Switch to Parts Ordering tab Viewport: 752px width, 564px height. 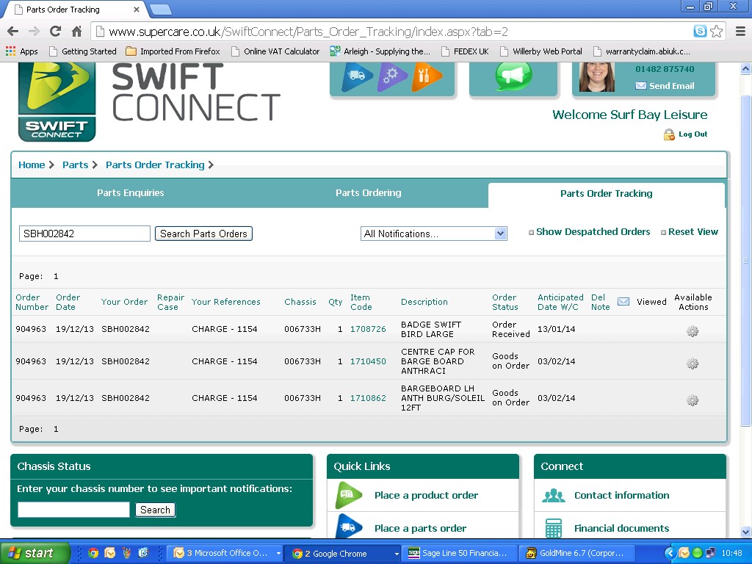(368, 193)
